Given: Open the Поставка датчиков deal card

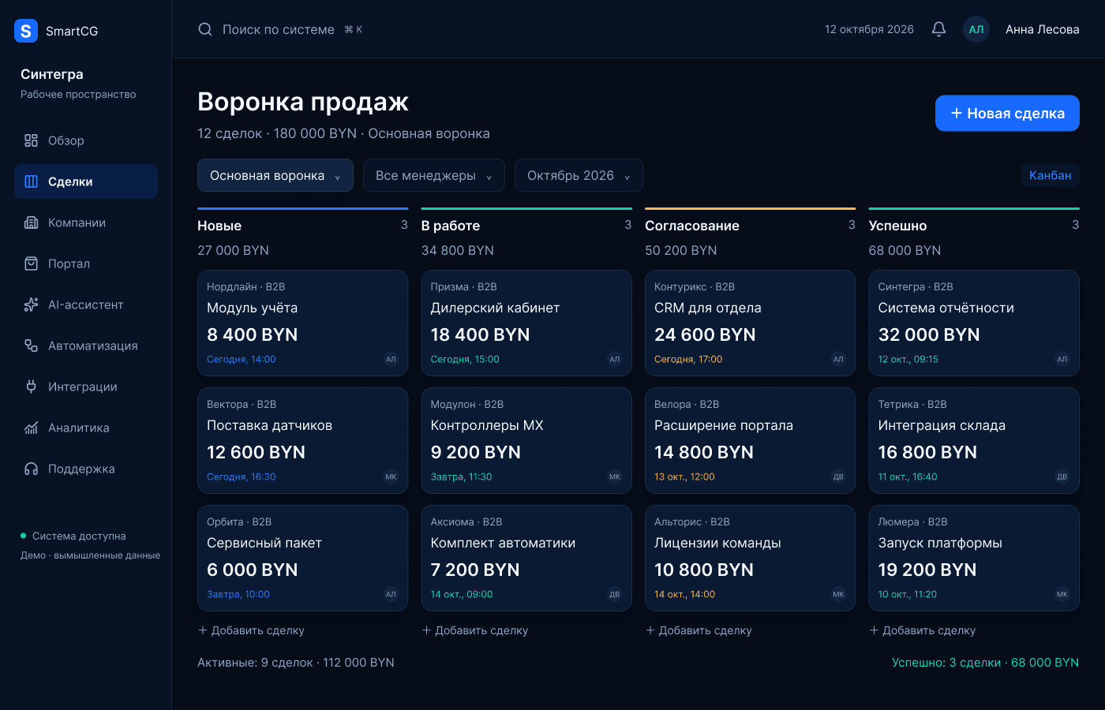Looking at the screenshot, I should pos(303,440).
